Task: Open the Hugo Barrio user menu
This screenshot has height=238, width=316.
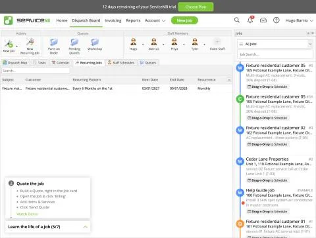Action: tap(299, 20)
